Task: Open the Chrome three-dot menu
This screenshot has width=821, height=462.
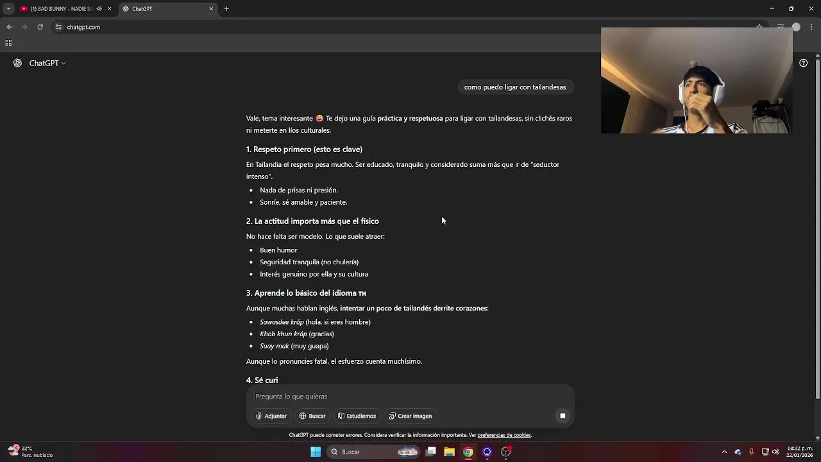Action: (x=811, y=27)
